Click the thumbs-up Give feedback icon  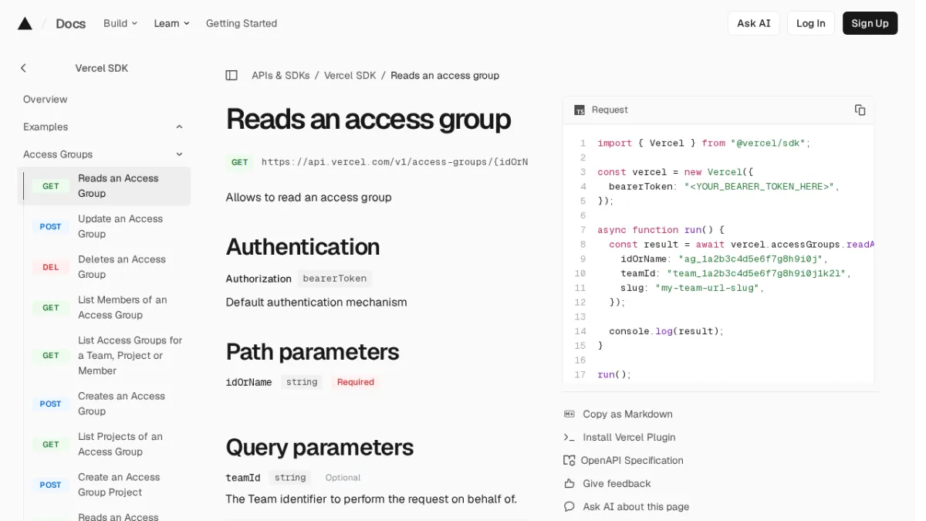click(569, 483)
